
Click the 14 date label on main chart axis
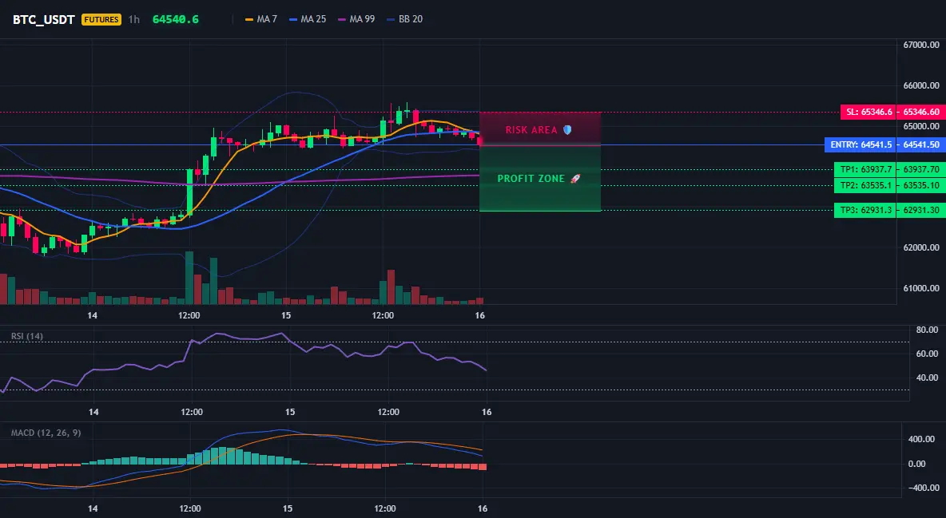pos(93,315)
